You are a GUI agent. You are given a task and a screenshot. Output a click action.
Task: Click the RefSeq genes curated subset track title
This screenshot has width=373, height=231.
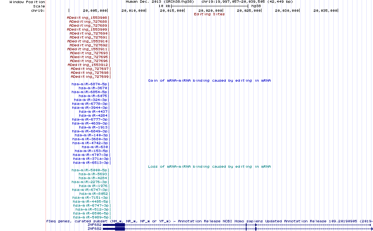point(209,221)
